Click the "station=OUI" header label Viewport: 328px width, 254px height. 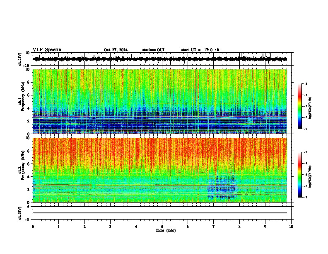[x=153, y=50]
